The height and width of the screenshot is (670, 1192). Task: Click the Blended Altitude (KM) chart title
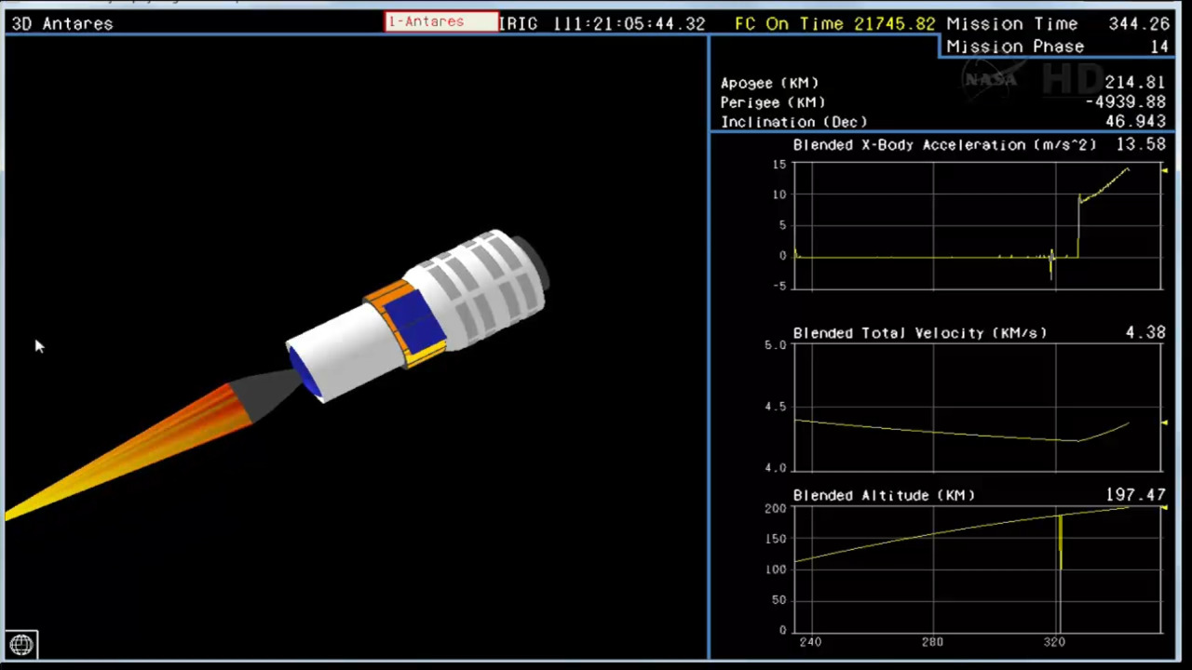click(x=884, y=496)
